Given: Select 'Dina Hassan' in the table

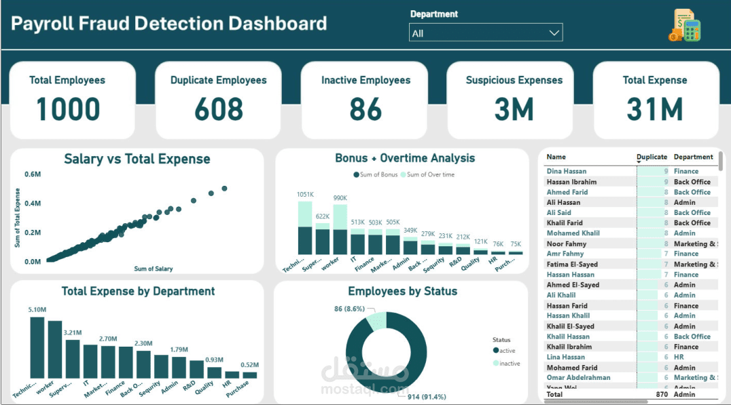Looking at the screenshot, I should coord(565,171).
